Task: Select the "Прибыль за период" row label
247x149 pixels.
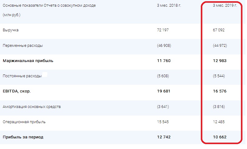Action: pos(23,137)
